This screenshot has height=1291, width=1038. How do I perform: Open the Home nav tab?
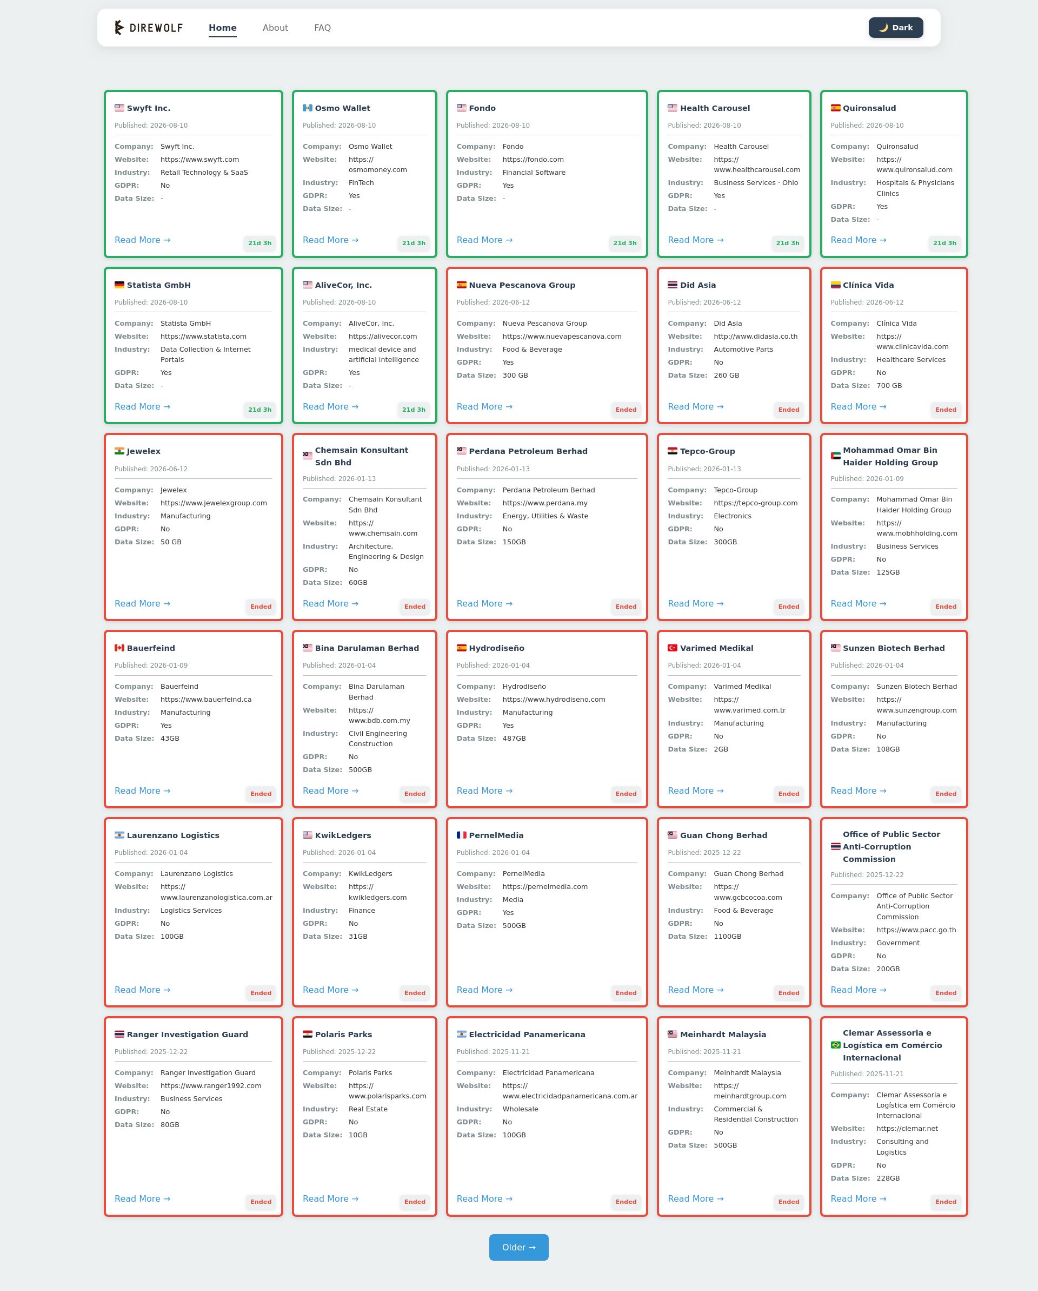tap(223, 28)
